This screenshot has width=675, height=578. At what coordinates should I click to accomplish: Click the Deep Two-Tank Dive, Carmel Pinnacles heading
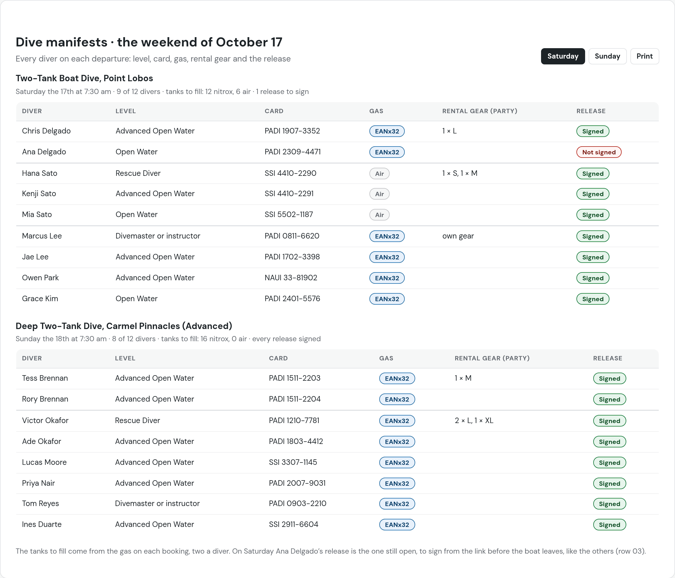click(x=124, y=326)
